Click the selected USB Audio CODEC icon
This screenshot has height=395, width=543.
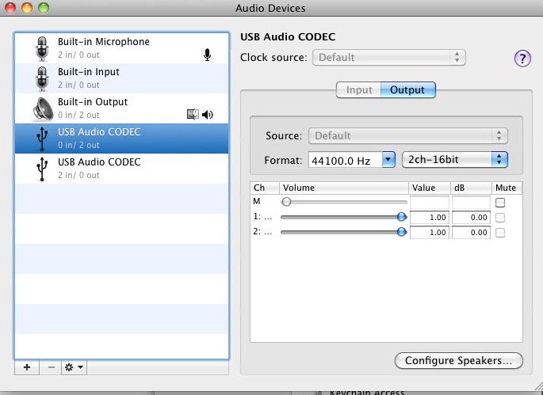point(42,139)
